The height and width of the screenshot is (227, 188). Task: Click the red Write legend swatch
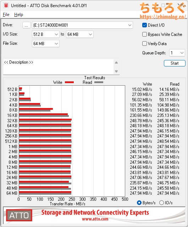(70, 82)
